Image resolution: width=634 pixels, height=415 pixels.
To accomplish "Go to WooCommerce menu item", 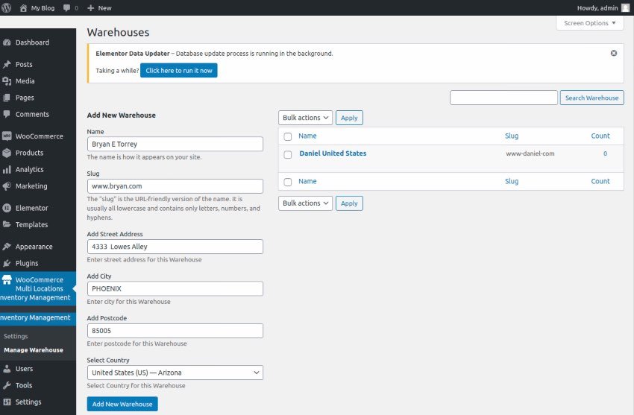I will pos(38,136).
